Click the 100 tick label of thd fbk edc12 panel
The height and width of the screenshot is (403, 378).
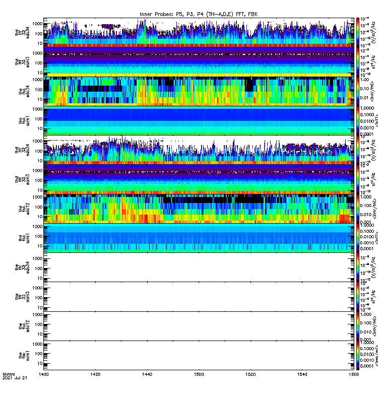[39, 207]
